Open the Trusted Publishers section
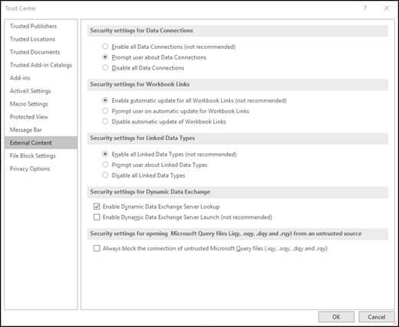 [x=33, y=26]
